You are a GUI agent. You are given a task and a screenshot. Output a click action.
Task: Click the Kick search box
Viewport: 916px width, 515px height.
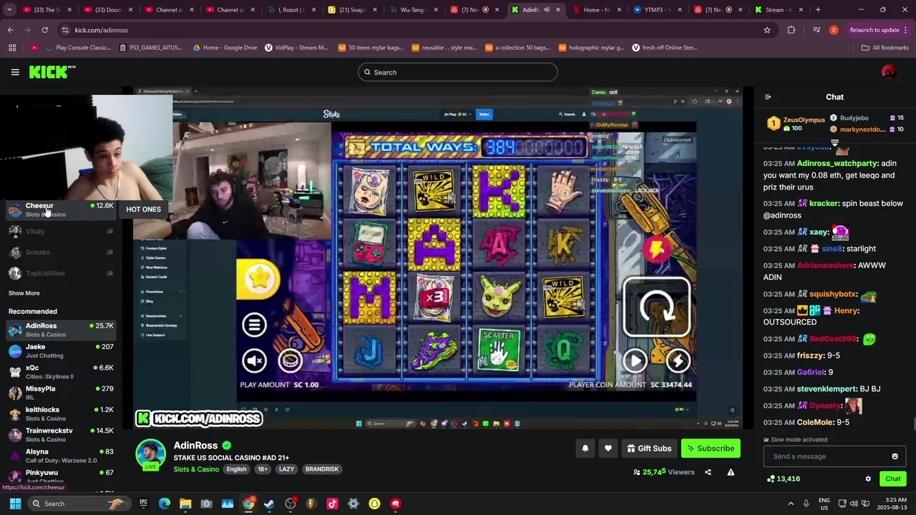click(458, 72)
